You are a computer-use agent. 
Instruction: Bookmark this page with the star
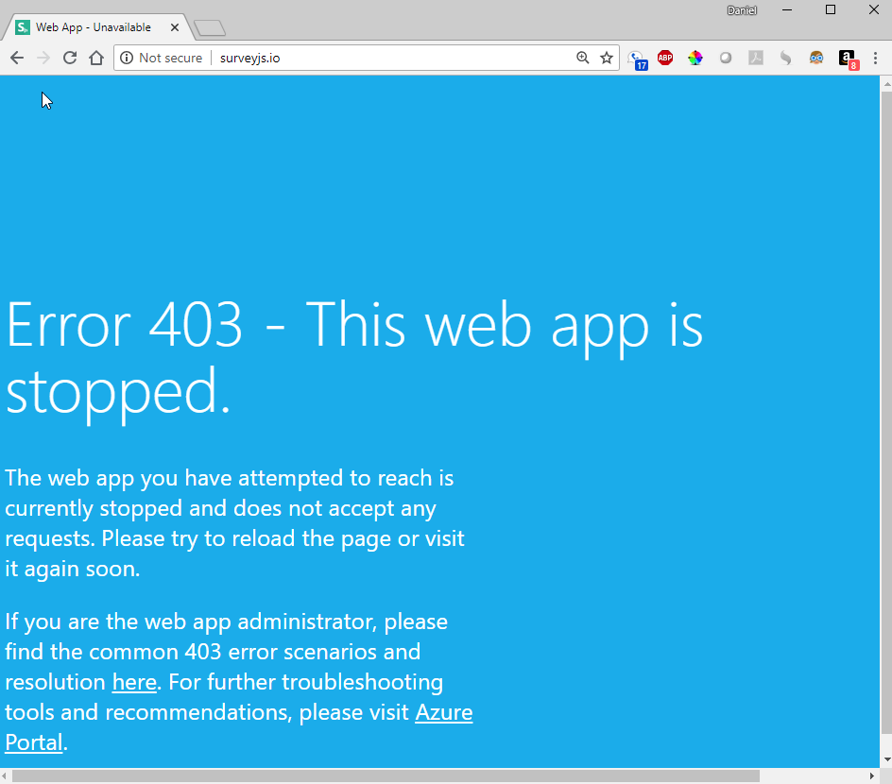click(607, 58)
